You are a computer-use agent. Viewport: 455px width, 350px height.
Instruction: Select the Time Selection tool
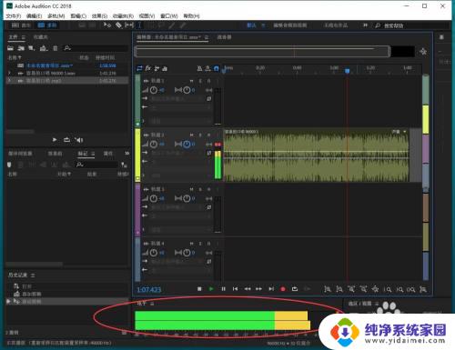coord(140,25)
